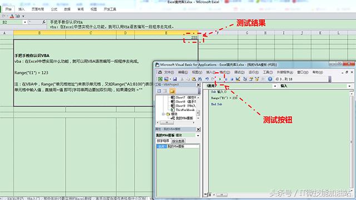Click the project tree horizontal scrollbar
This screenshot has height=200, width=356.
click(176, 123)
